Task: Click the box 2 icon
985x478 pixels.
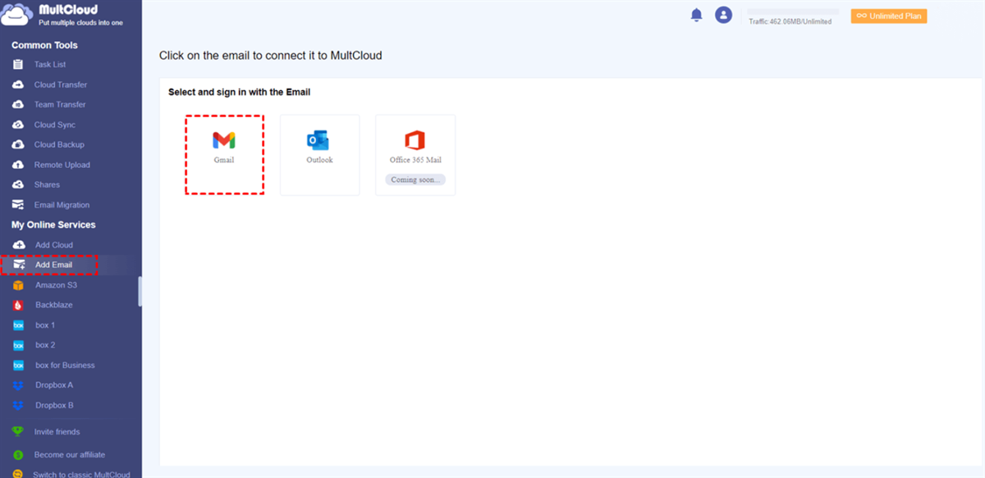Action: tap(19, 345)
